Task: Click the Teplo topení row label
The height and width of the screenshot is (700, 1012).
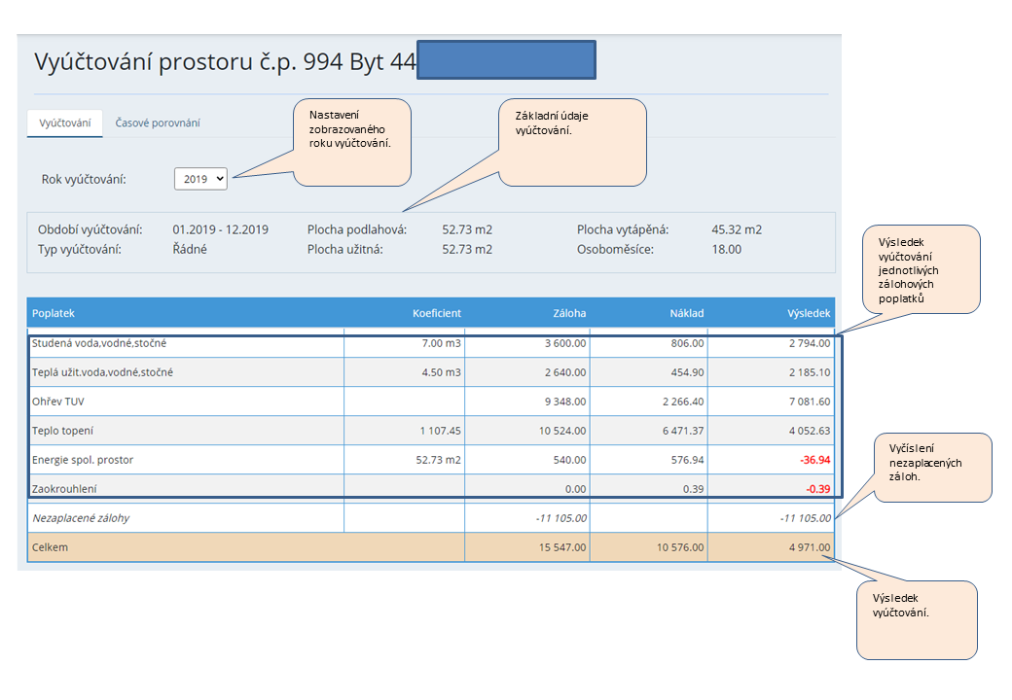Action: [63, 431]
